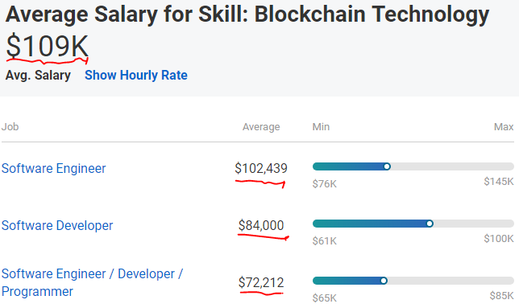Click the Programmer salary range marker
The width and height of the screenshot is (519, 308).
(384, 281)
